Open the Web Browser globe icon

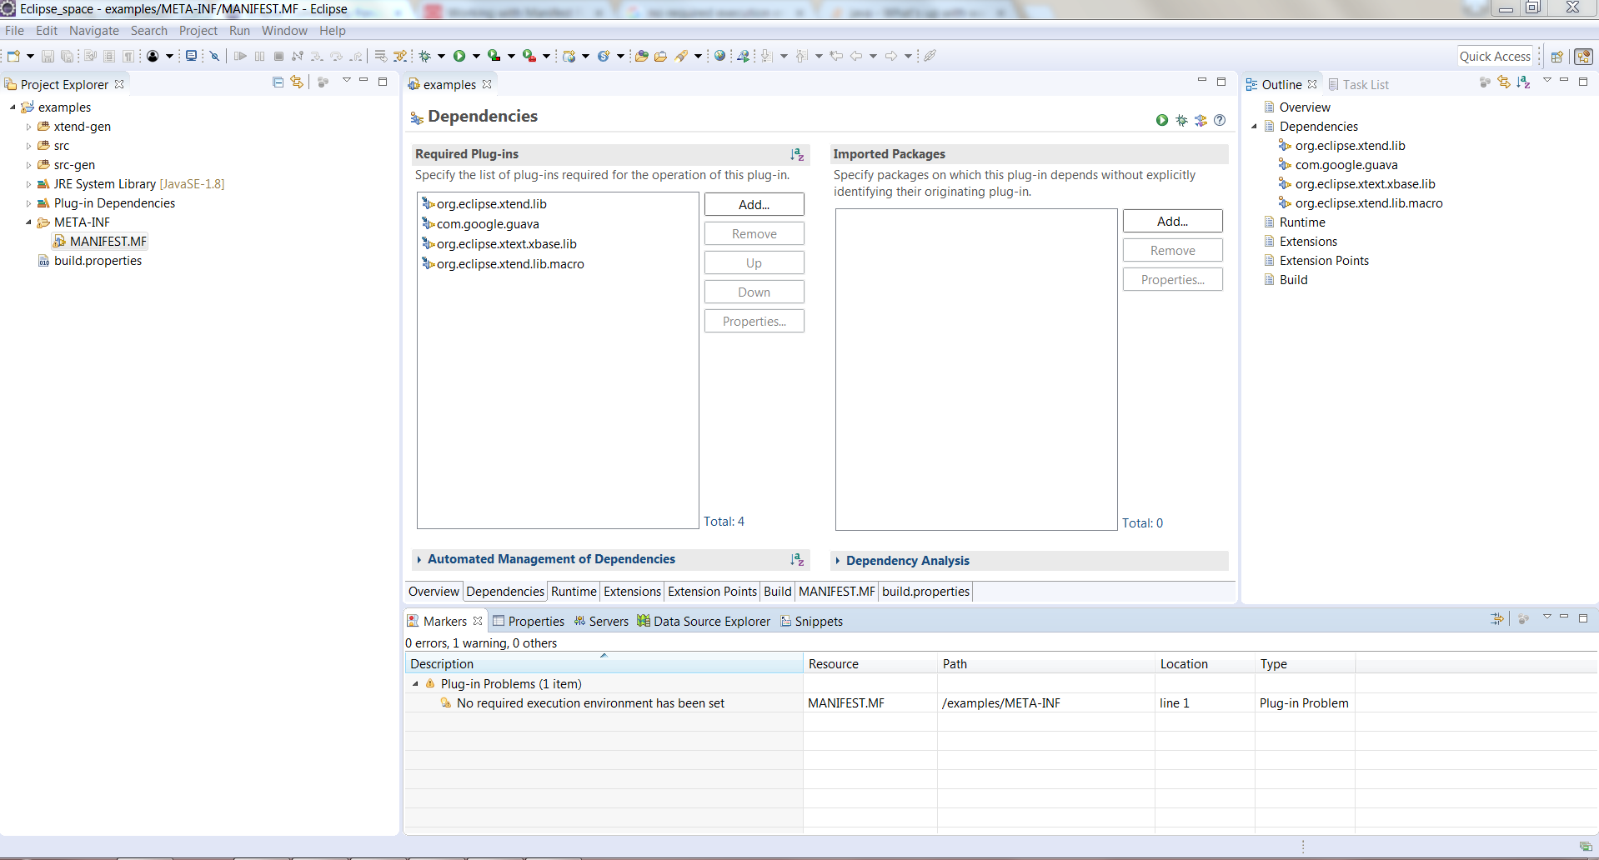coord(719,56)
